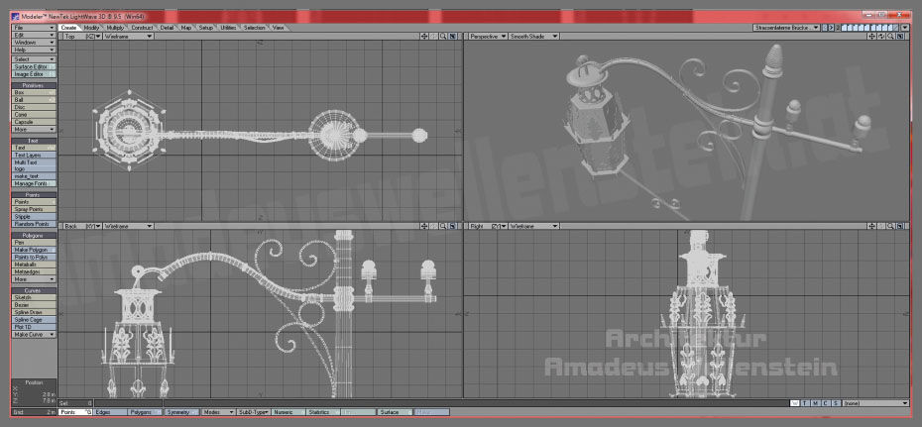Click the zoom magnifier in Perspective viewport header
Viewport: 922px width, 427px height.
click(x=892, y=37)
